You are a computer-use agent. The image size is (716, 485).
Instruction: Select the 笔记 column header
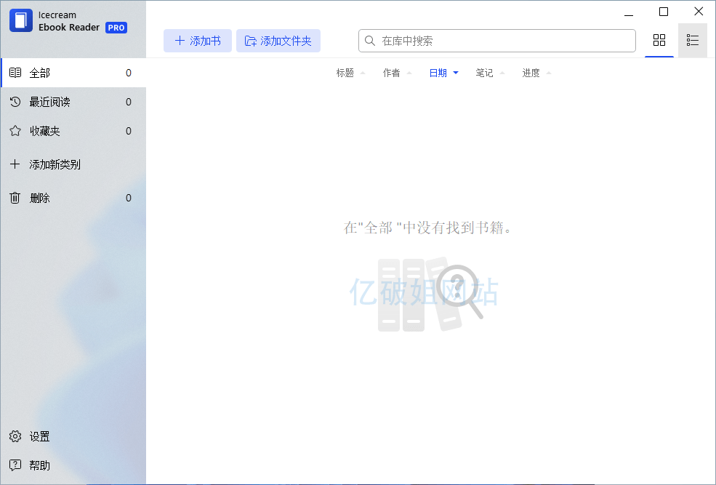tap(486, 73)
